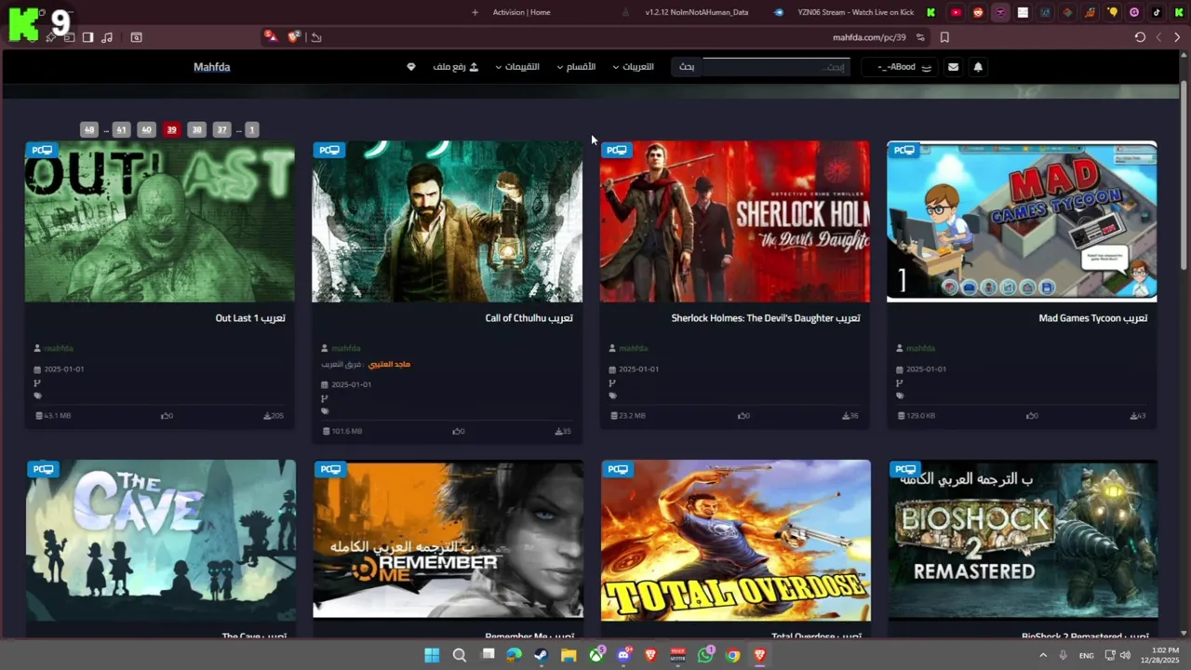Switch to v1.2.12 NoImNotAHuman_Data tab
This screenshot has width=1191, height=670.
(x=697, y=12)
